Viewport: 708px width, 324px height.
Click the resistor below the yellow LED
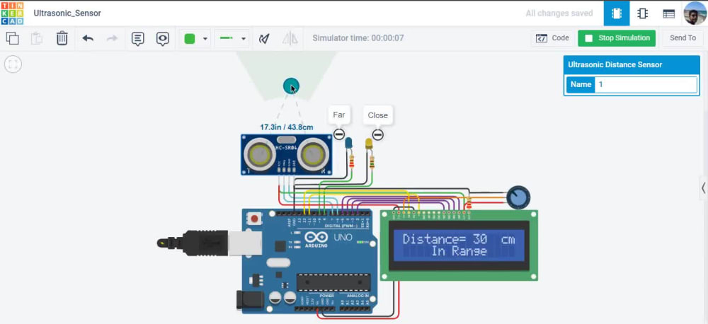372,161
